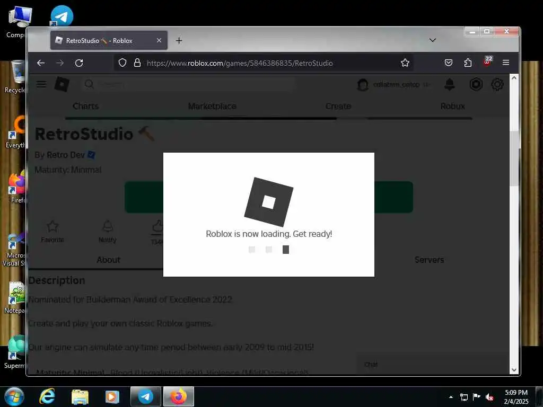
Task: Open the Firefox extensions puzzle icon
Action: [468, 63]
